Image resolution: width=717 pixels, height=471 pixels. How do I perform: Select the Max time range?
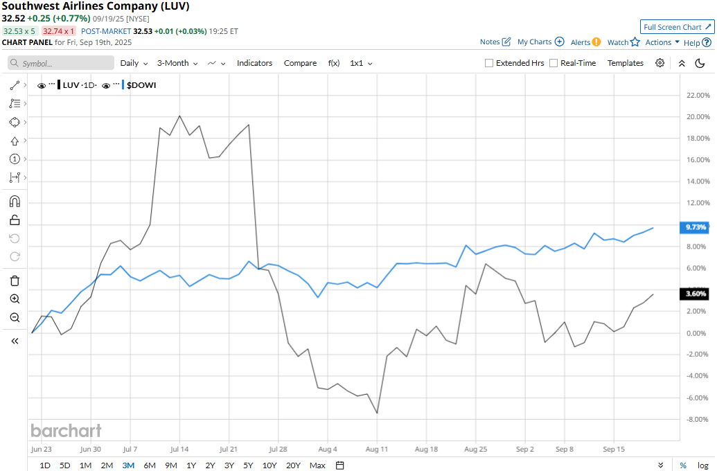tap(317, 465)
